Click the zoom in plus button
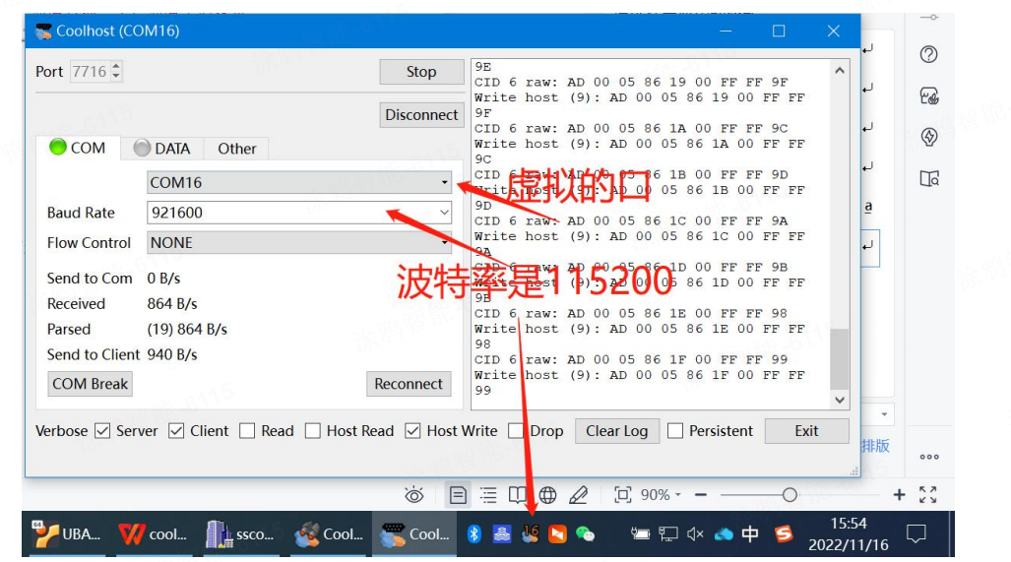This screenshot has height=562, width=1011. (899, 495)
